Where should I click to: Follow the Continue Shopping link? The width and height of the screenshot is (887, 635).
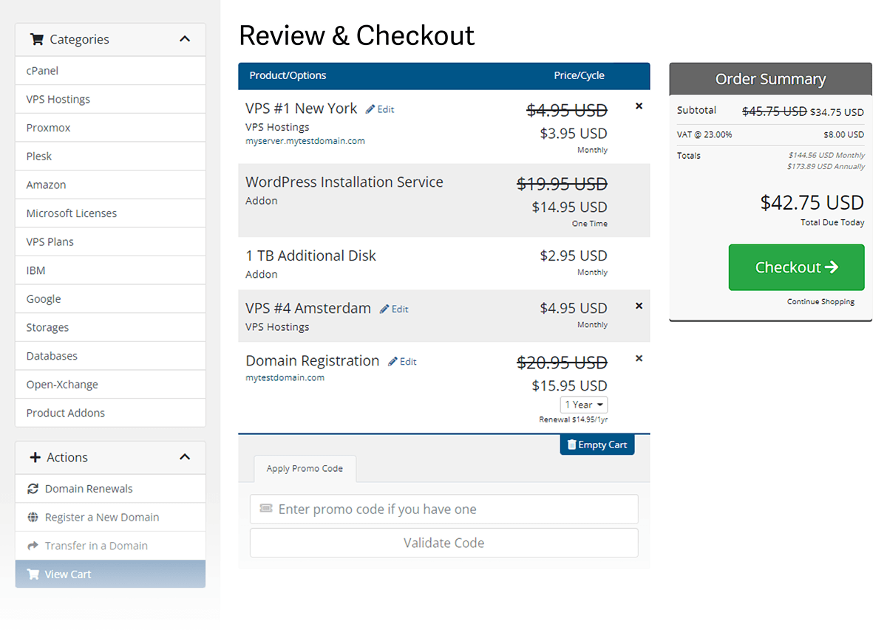[820, 301]
